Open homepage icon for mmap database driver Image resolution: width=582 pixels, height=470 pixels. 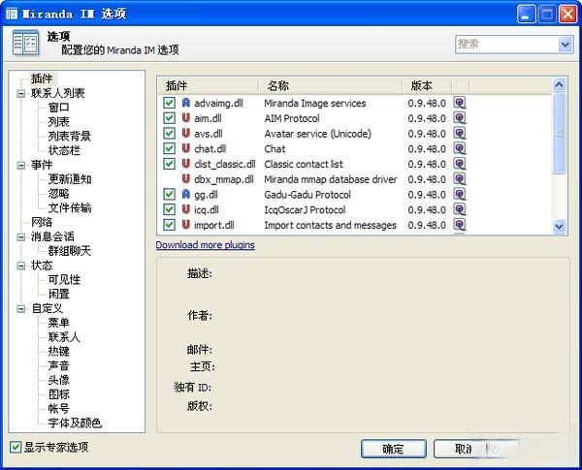(x=460, y=179)
